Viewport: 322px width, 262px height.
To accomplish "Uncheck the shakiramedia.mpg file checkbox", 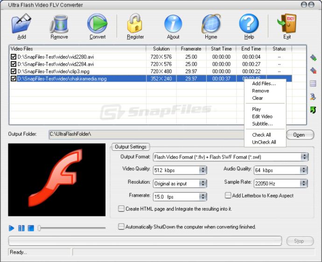I will coord(14,79).
